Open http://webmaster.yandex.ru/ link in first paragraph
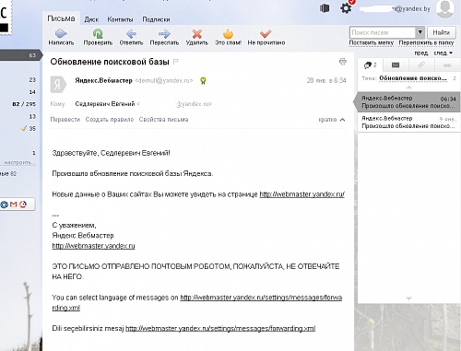 tap(302, 194)
